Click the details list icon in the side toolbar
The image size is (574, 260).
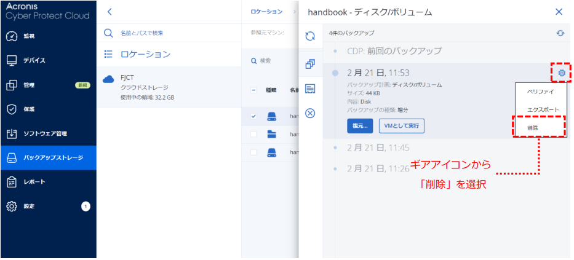311,89
